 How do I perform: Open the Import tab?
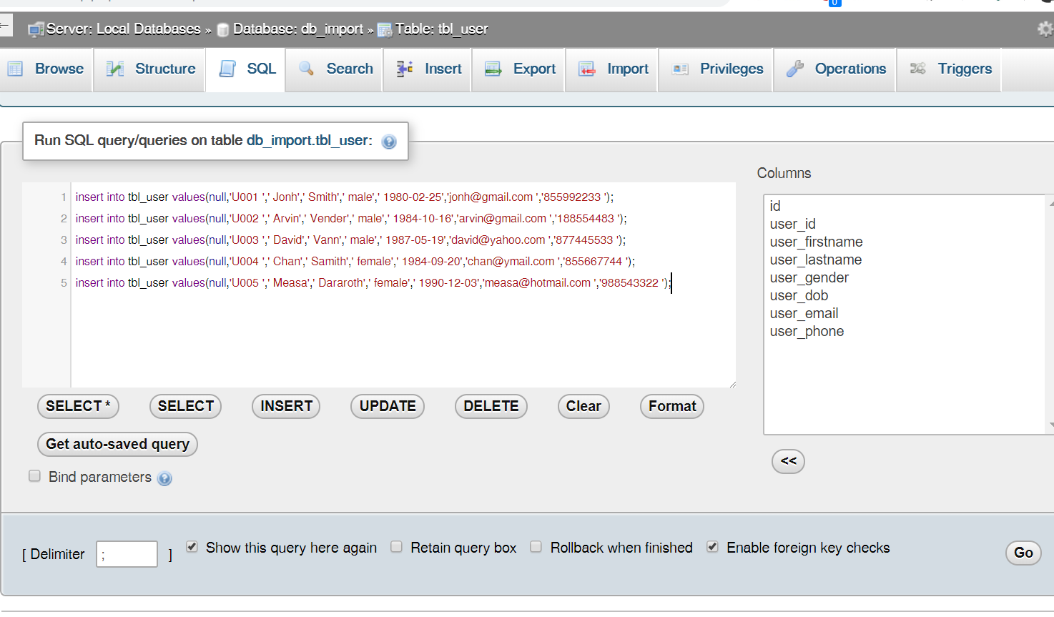pos(612,69)
